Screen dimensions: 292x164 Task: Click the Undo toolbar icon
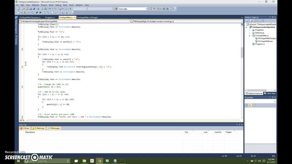tap(50, 9)
